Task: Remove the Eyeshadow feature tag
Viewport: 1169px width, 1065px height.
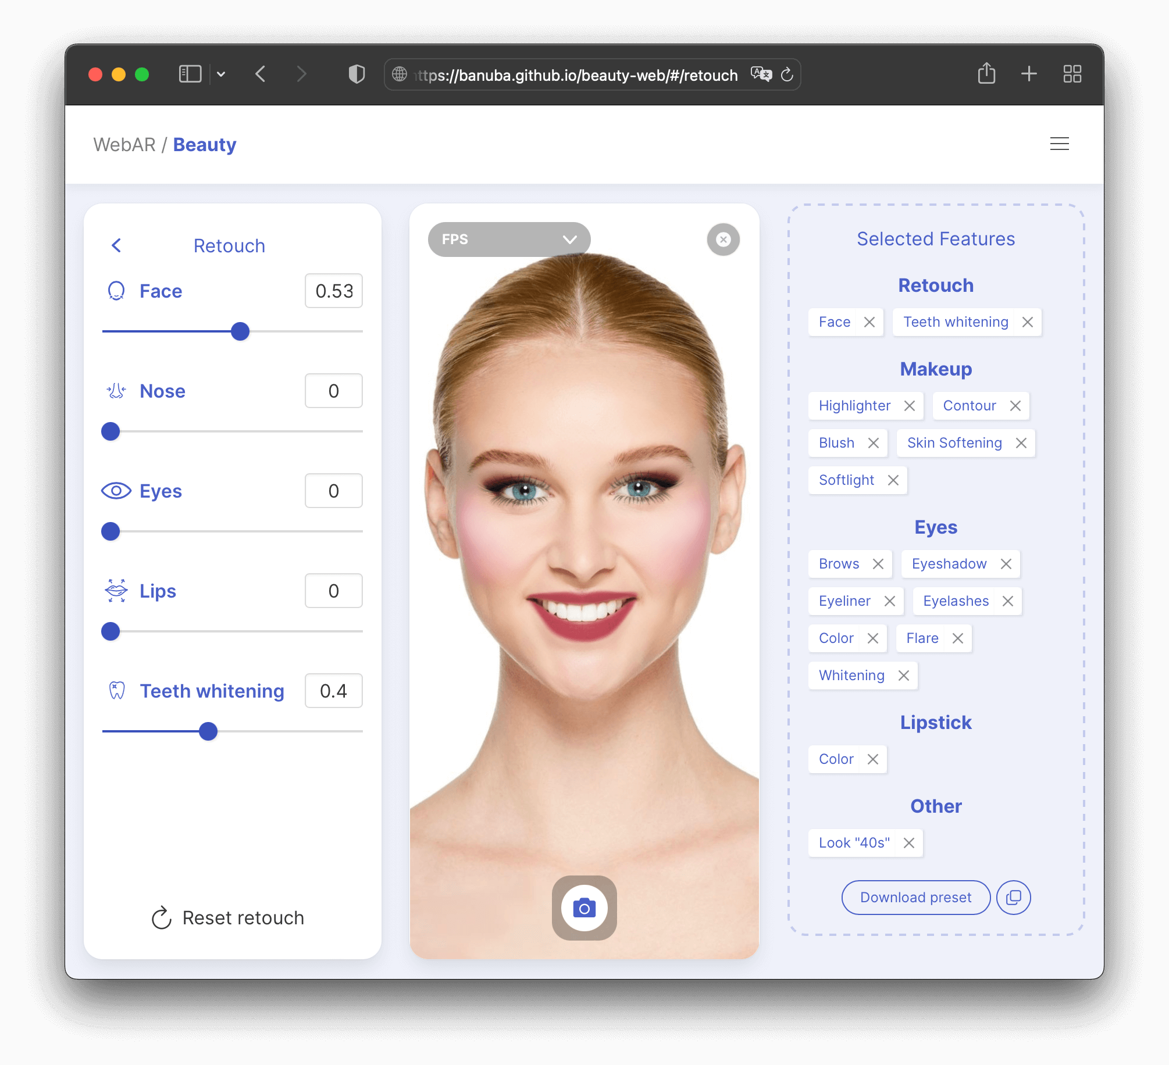Action: pyautogui.click(x=1006, y=564)
